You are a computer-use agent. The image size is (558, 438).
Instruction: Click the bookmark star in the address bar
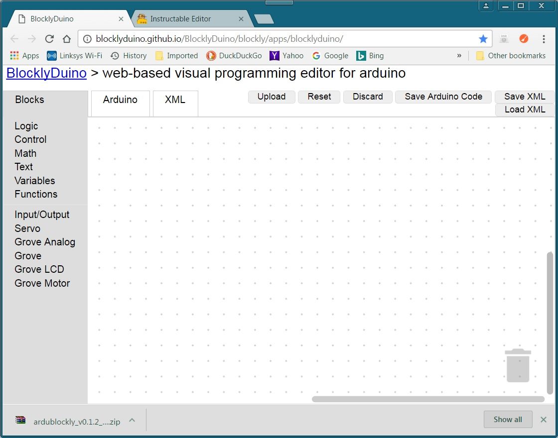[483, 38]
